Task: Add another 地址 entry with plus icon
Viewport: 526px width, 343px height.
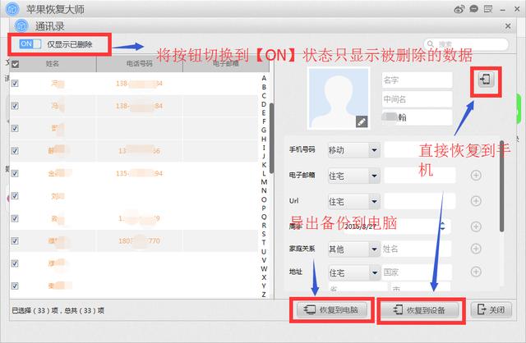Action: tap(476, 272)
